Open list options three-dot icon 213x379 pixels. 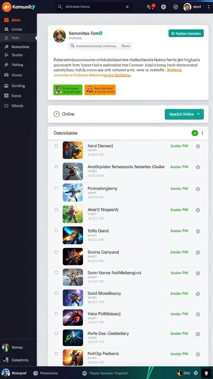click(x=202, y=133)
